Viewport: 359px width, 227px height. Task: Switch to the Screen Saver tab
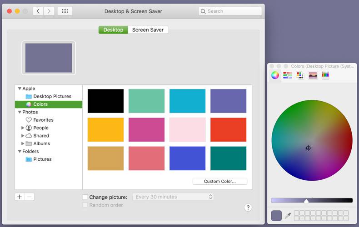point(148,30)
